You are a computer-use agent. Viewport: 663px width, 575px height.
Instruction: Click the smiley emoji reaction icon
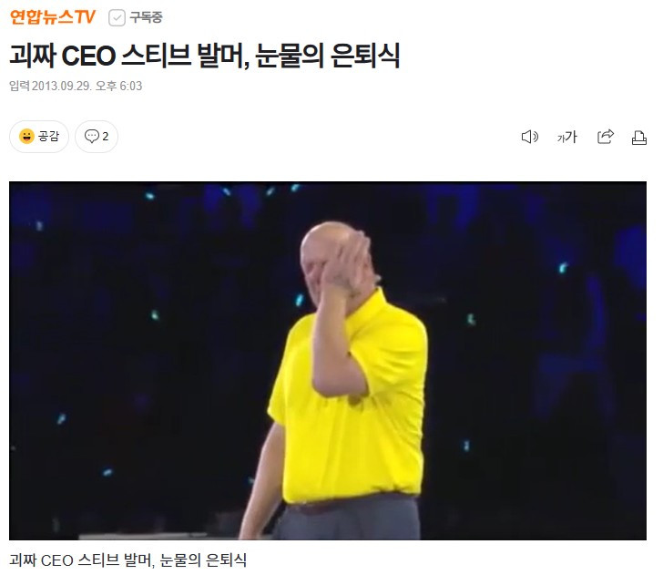(26, 137)
